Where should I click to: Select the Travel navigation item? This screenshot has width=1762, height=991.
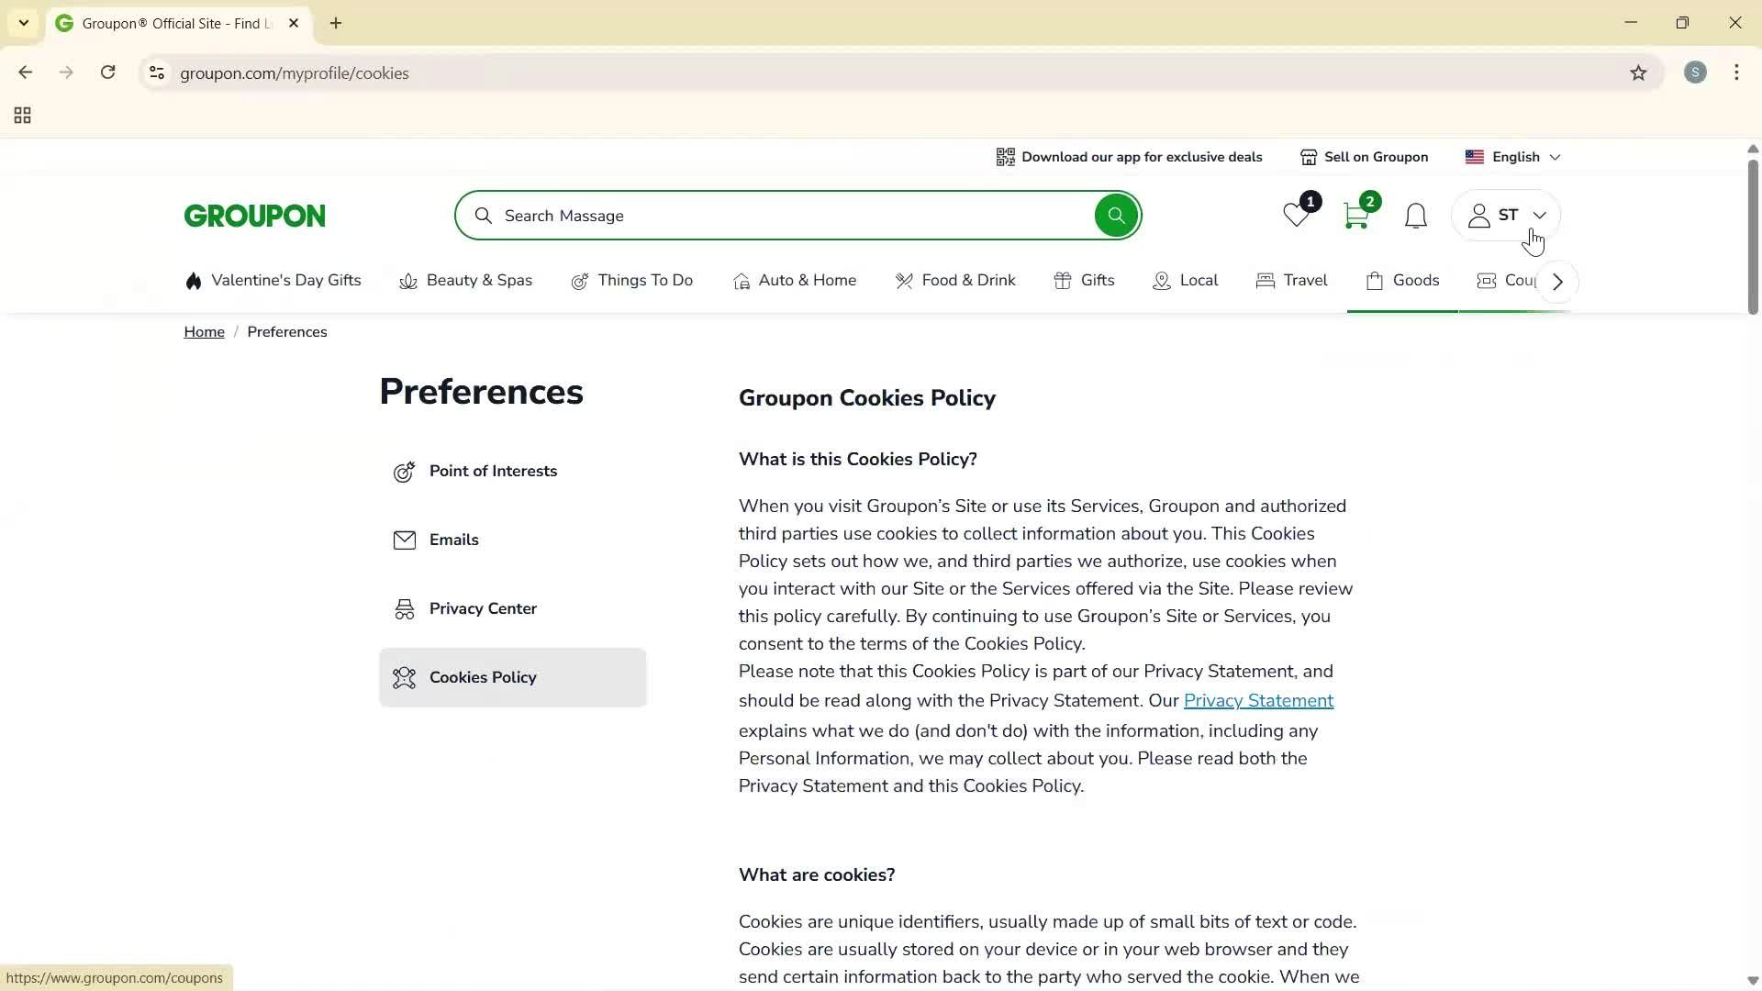[1291, 281]
